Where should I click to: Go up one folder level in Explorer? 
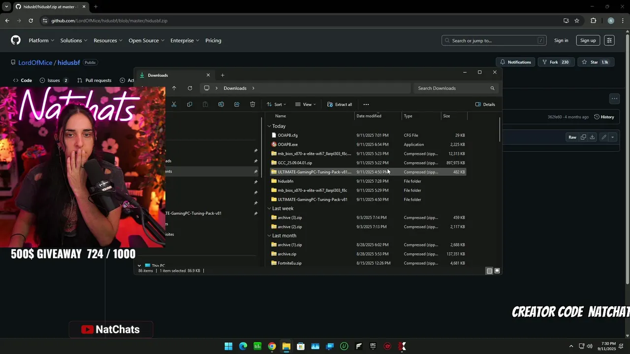click(x=174, y=88)
